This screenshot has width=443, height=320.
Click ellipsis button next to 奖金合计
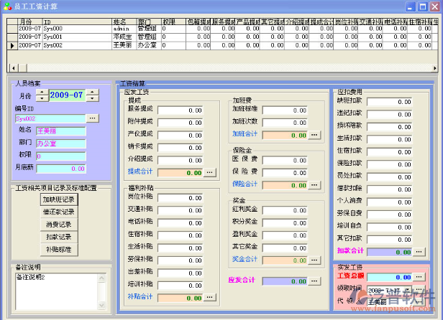point(314,259)
